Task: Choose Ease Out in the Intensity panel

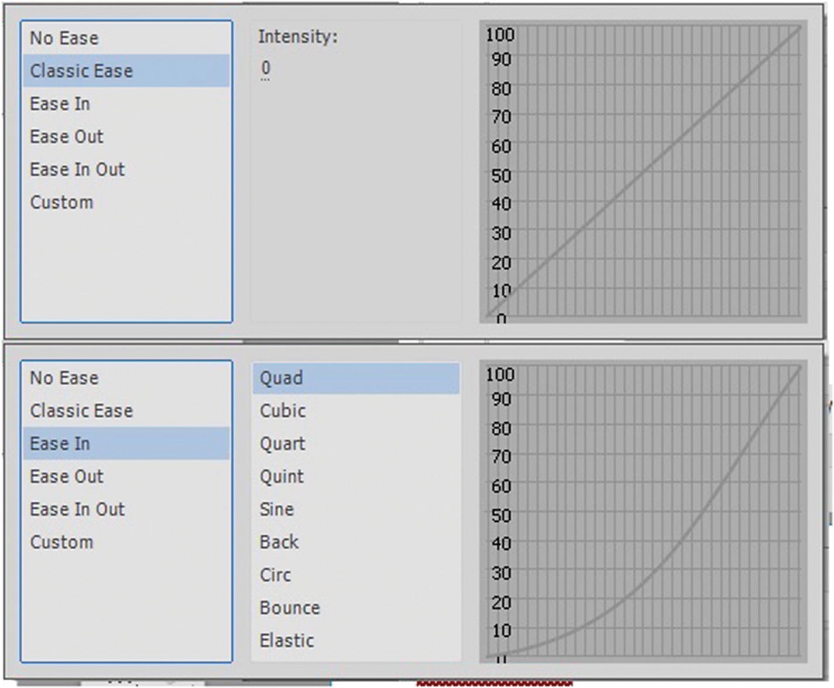Action: click(x=67, y=136)
